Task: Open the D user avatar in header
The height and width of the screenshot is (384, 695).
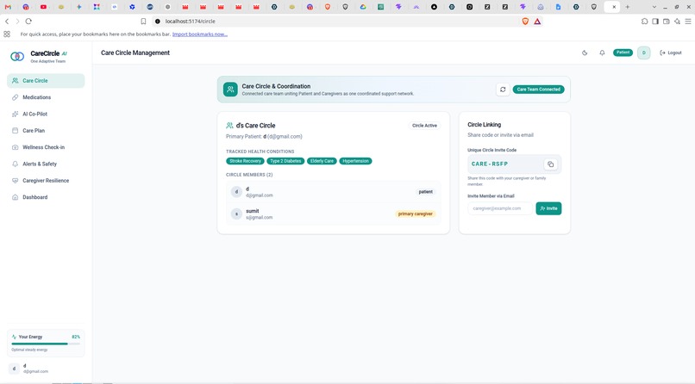Action: tap(643, 53)
